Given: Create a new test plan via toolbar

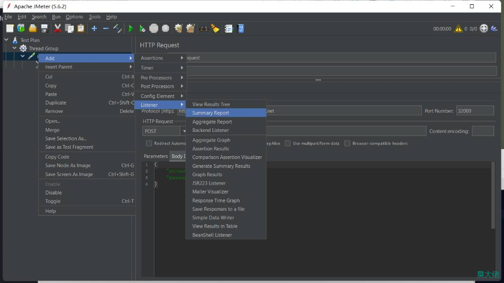Looking at the screenshot, I should 10,28.
